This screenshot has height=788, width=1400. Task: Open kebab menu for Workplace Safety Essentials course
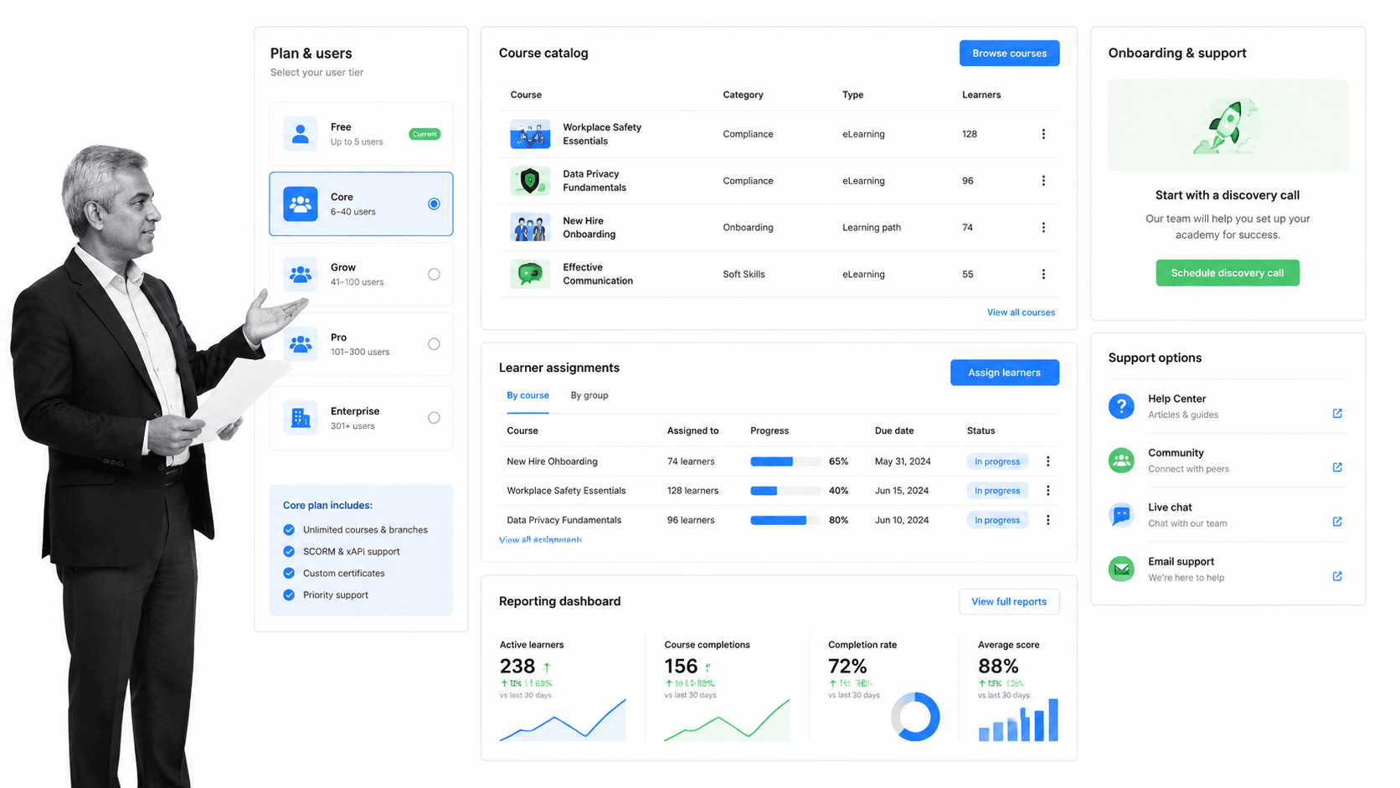pyautogui.click(x=1043, y=134)
